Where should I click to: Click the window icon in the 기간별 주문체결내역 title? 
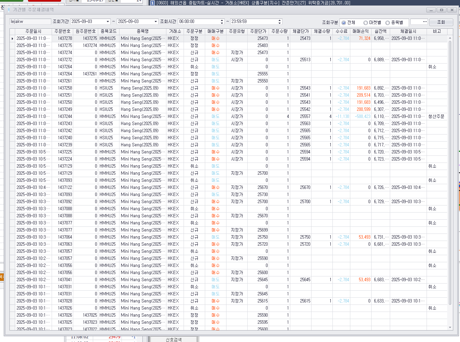[x=8, y=9]
